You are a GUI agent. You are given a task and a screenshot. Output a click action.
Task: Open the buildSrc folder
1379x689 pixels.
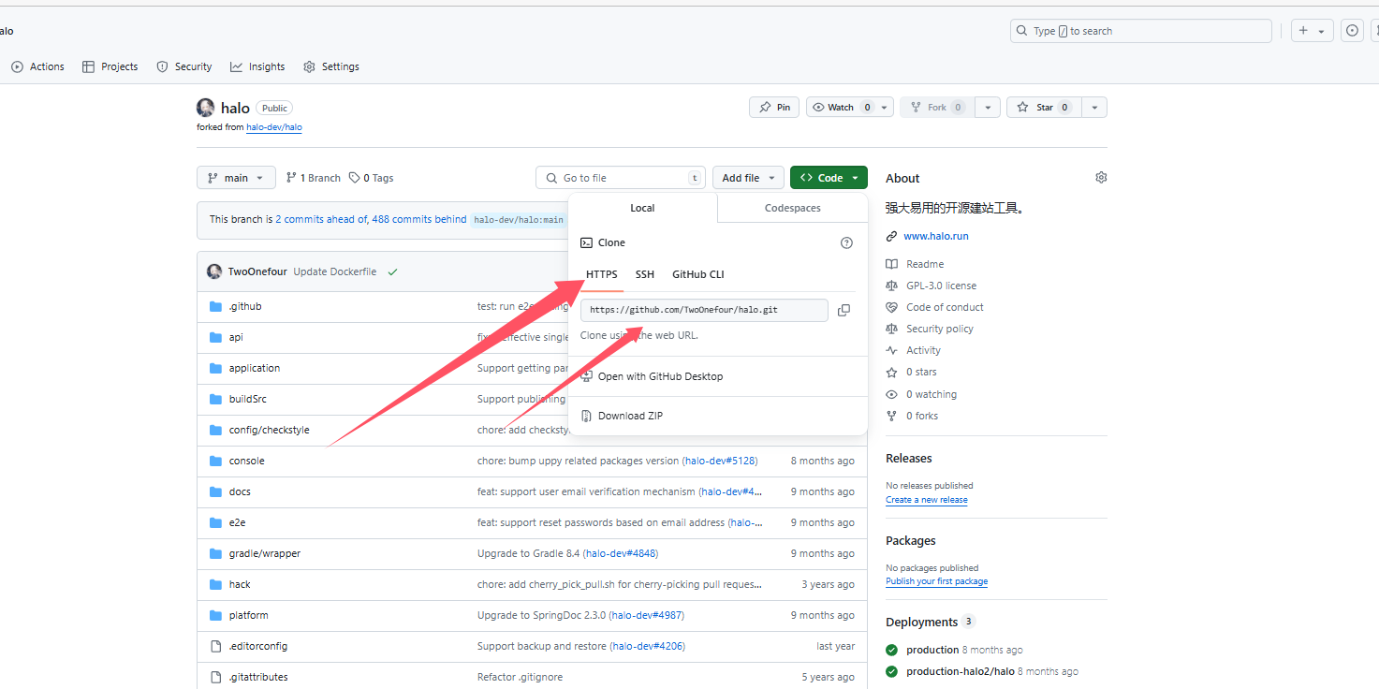pyautogui.click(x=248, y=399)
